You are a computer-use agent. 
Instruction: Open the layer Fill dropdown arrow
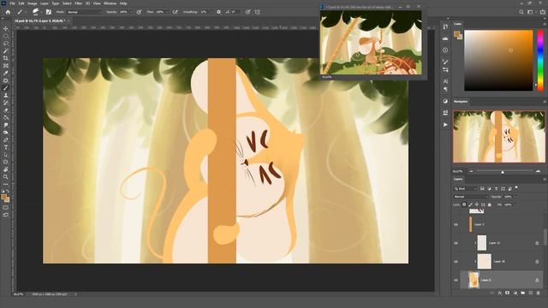(515, 204)
